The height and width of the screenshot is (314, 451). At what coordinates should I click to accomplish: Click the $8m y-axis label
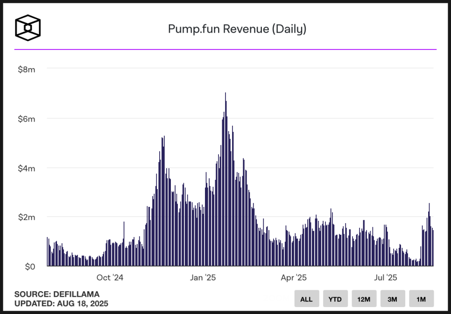27,69
